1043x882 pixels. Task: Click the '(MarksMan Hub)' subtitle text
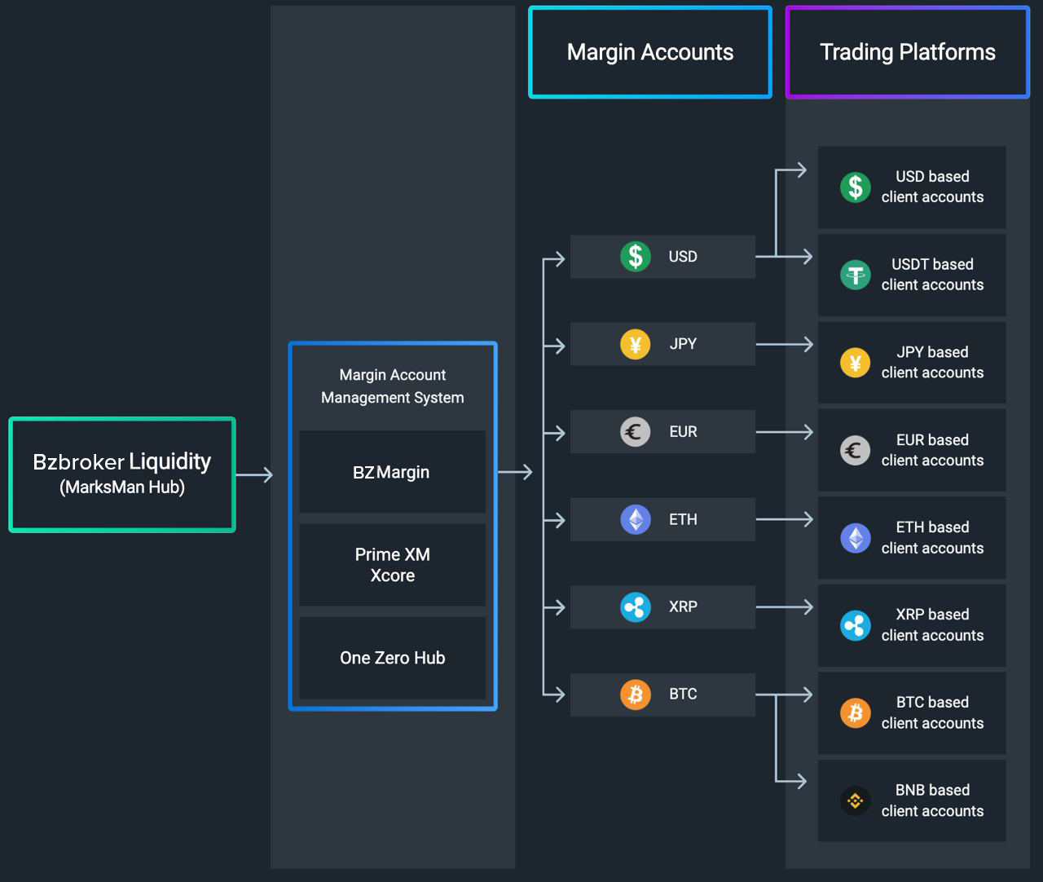click(122, 487)
